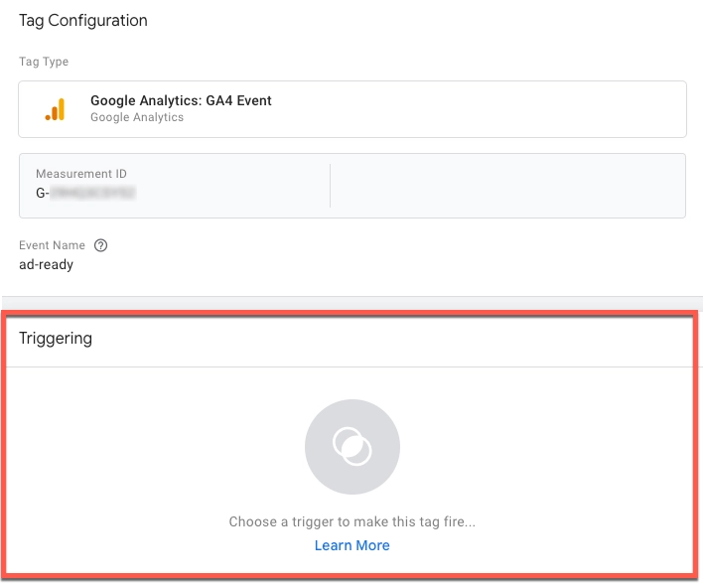Click the vertical divider inside the Measurement ID box

pyautogui.click(x=330, y=185)
